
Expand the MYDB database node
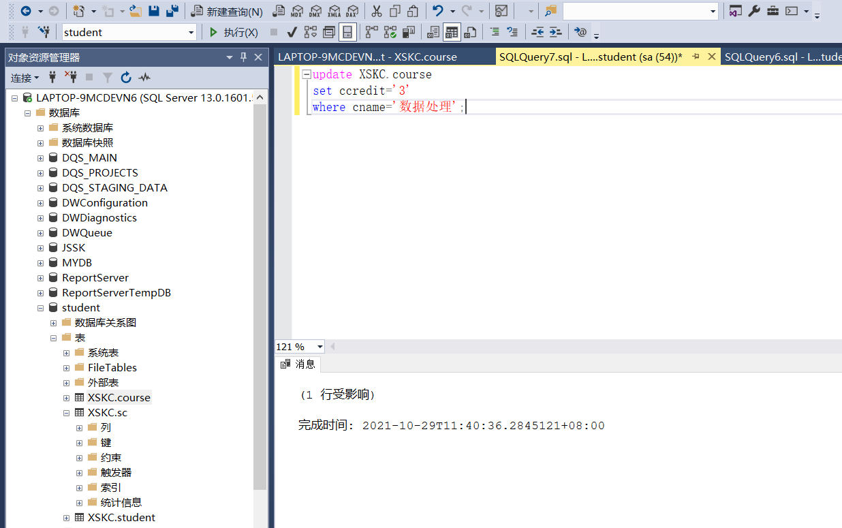click(x=41, y=263)
